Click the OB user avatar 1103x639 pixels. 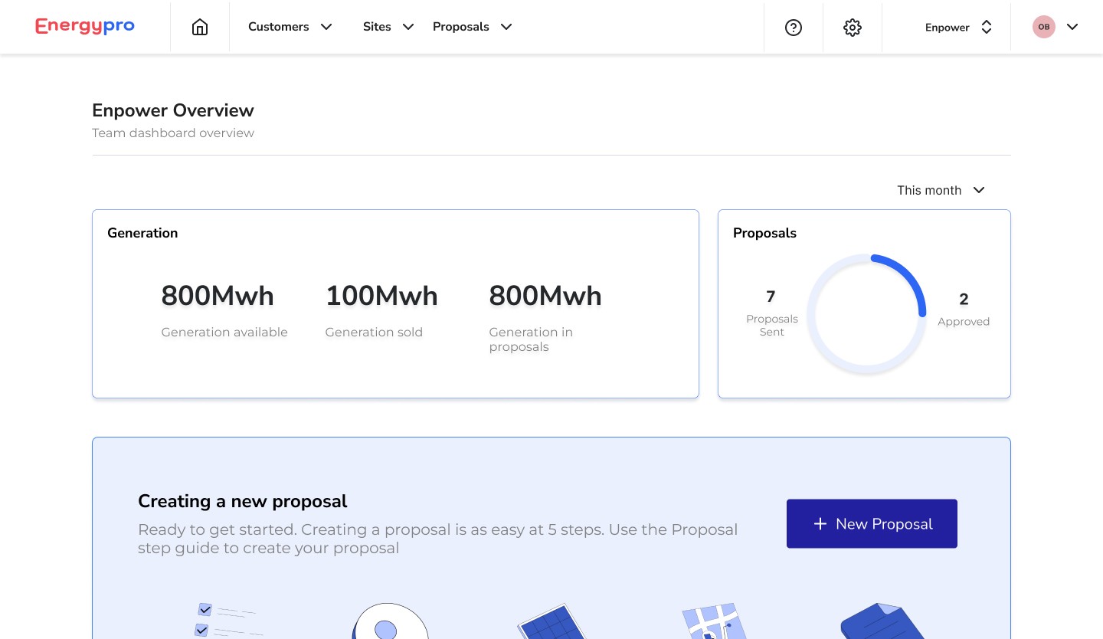coord(1044,27)
